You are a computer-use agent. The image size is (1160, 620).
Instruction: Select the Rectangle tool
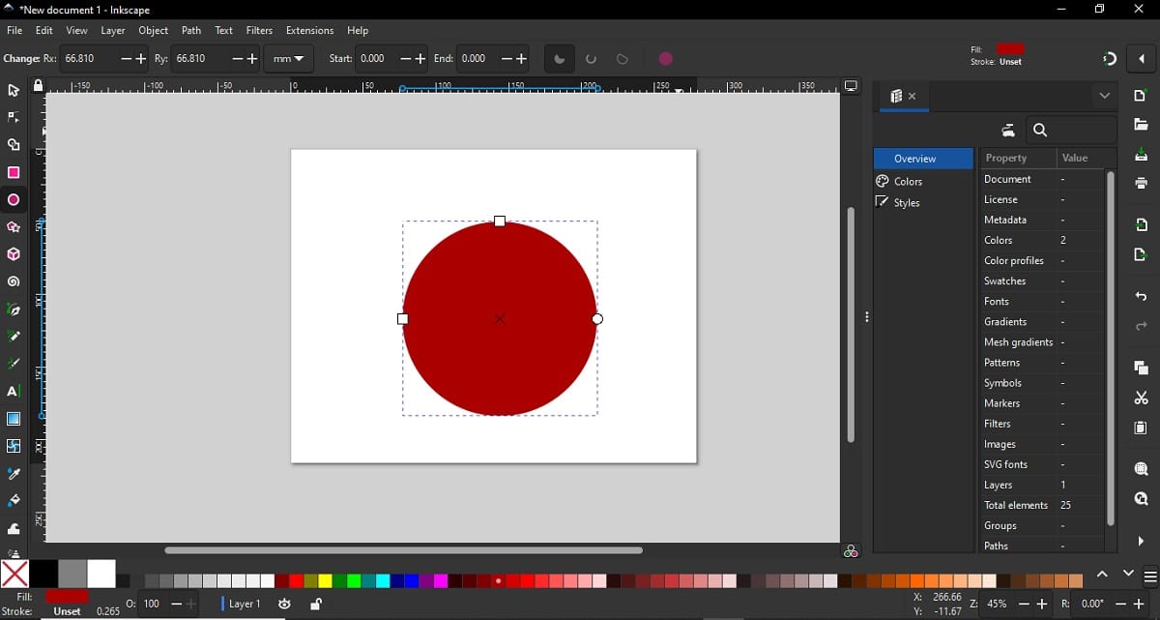tap(14, 172)
